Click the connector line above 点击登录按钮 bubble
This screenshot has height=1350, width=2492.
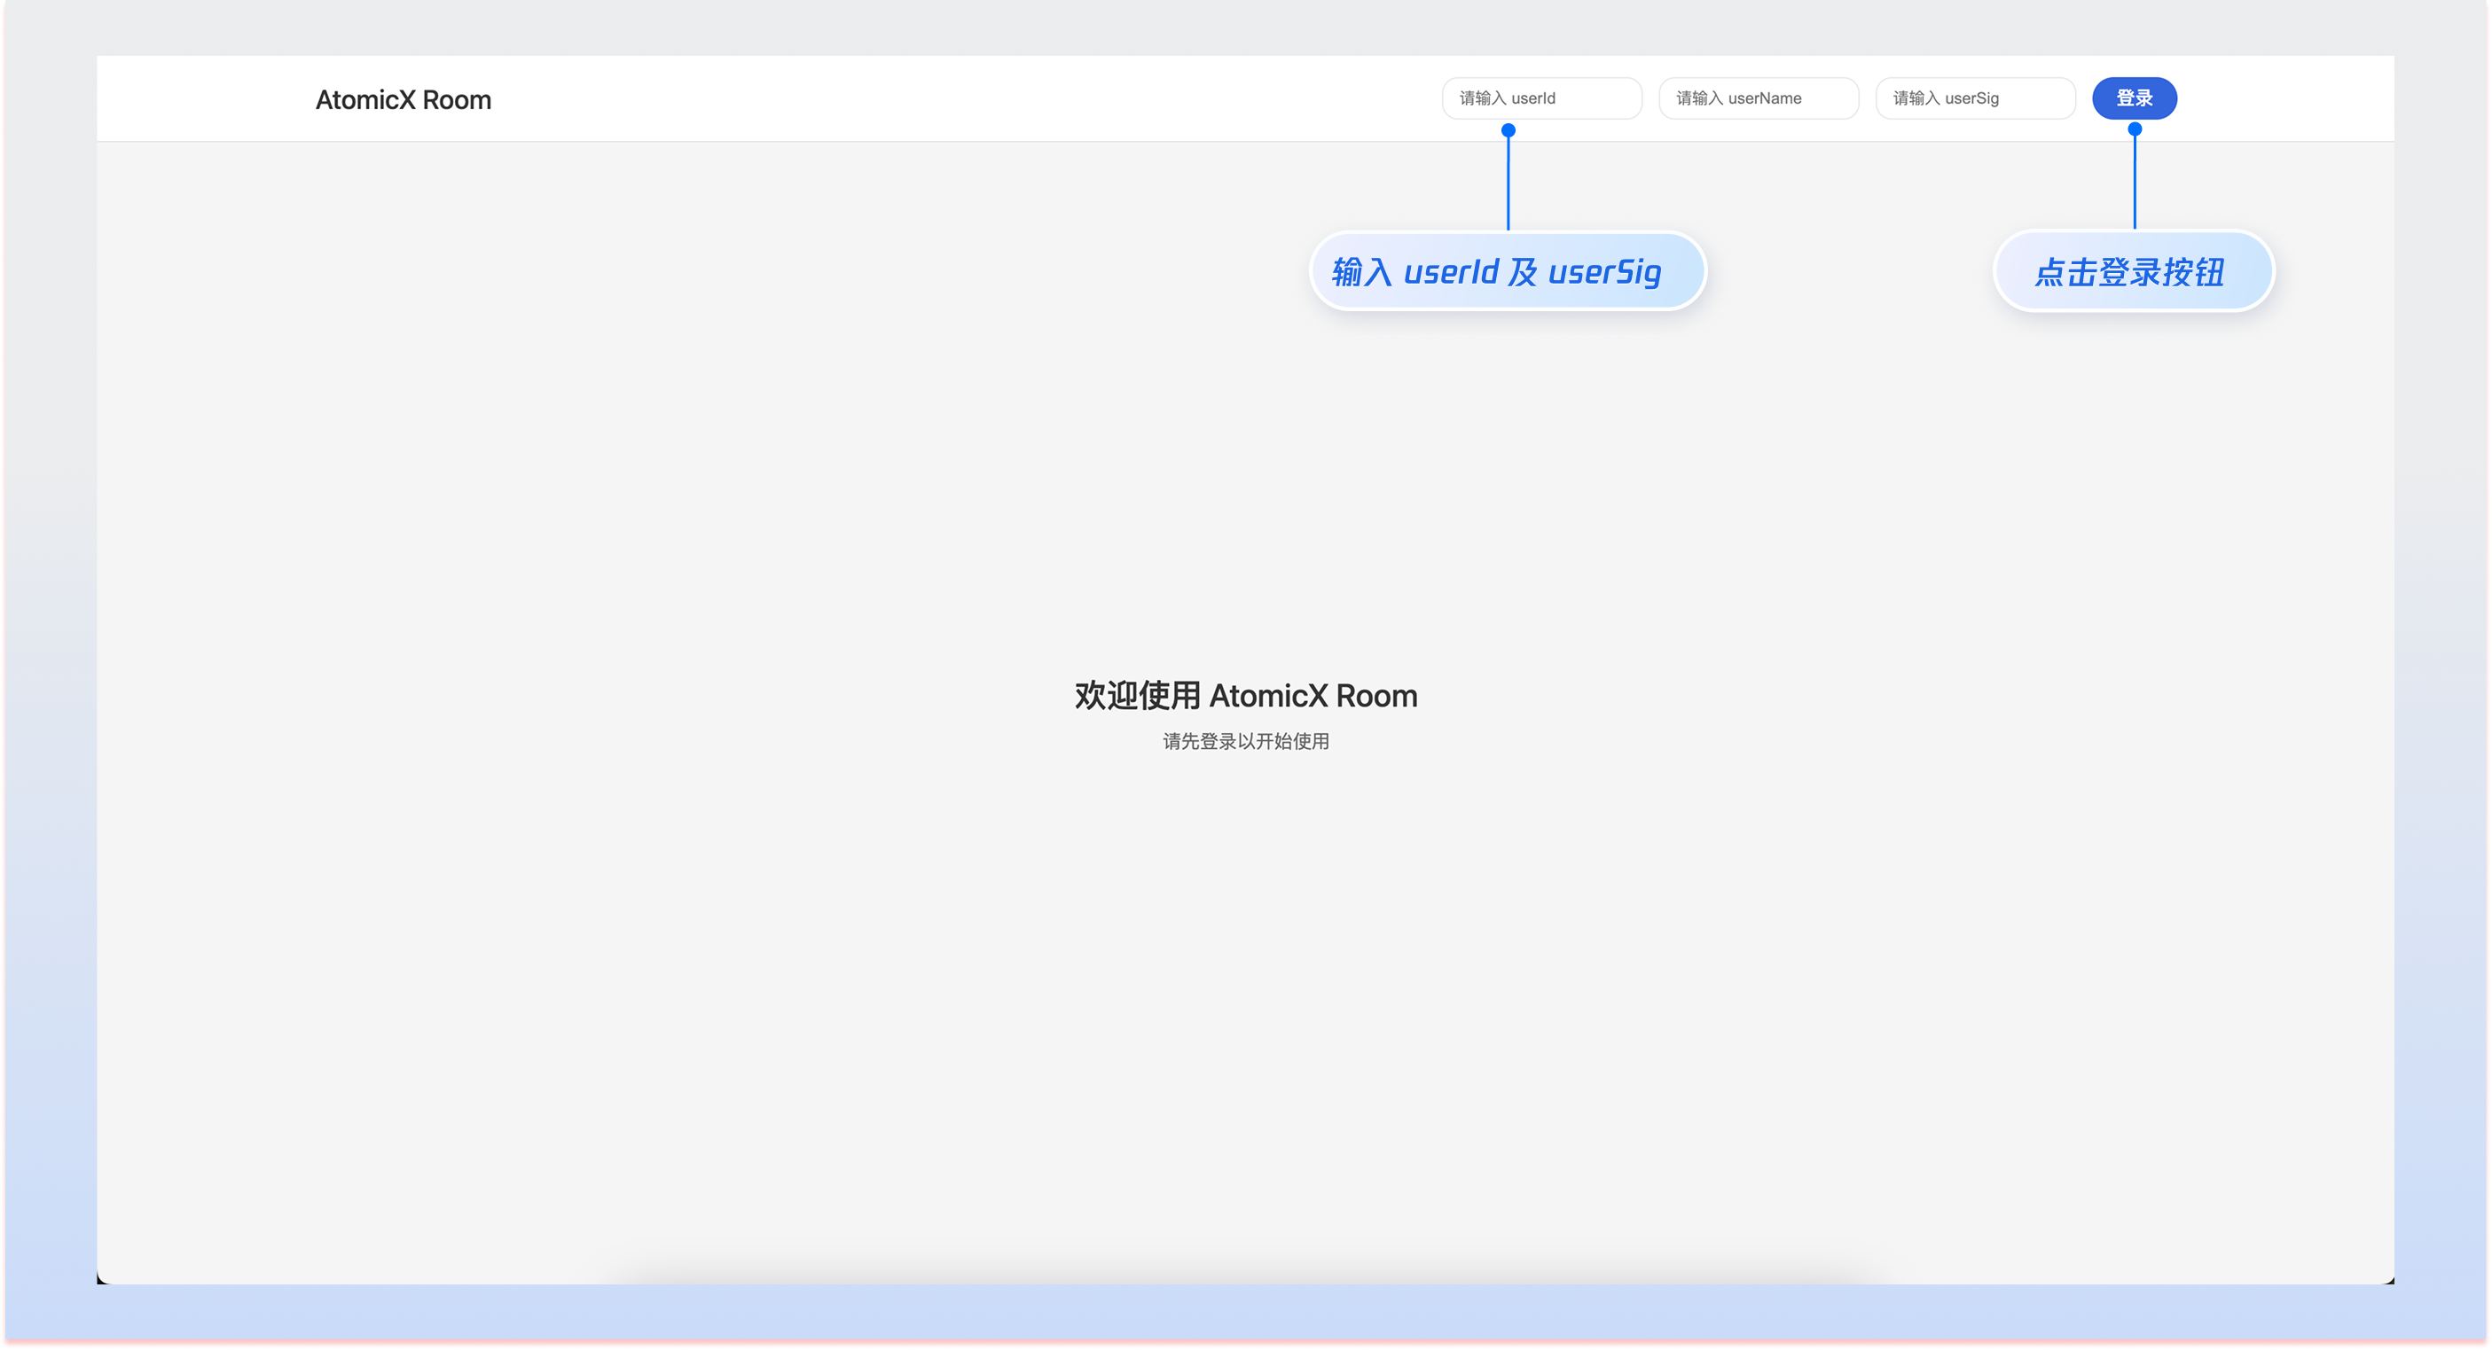pos(2135,183)
